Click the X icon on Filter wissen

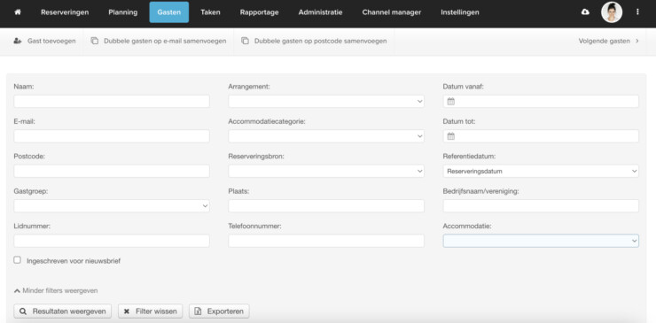tap(127, 311)
